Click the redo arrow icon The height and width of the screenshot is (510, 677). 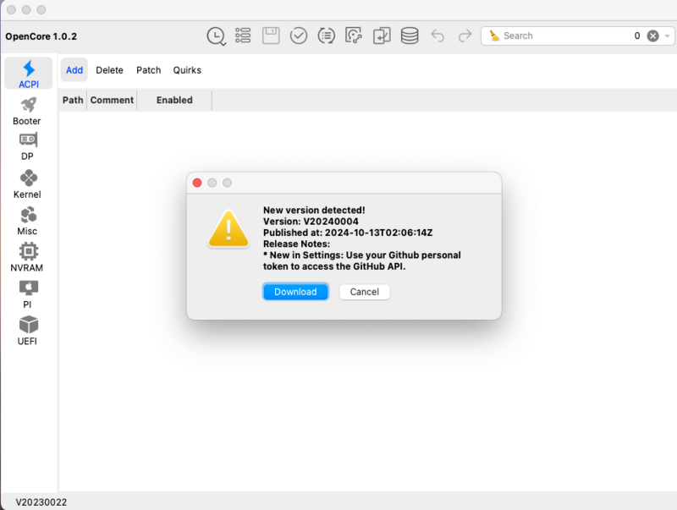pos(465,36)
